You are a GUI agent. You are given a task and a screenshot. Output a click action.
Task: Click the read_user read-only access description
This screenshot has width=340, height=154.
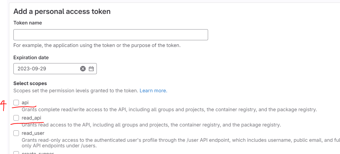[x=178, y=140]
